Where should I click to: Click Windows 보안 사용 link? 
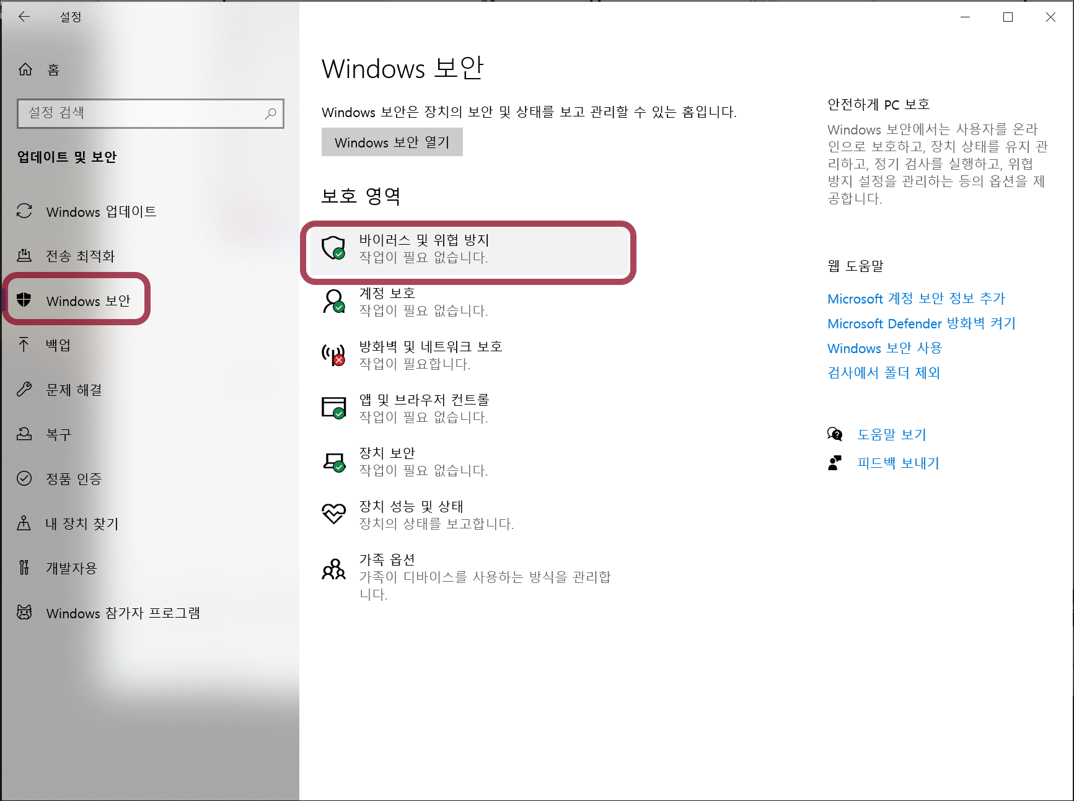tap(884, 348)
